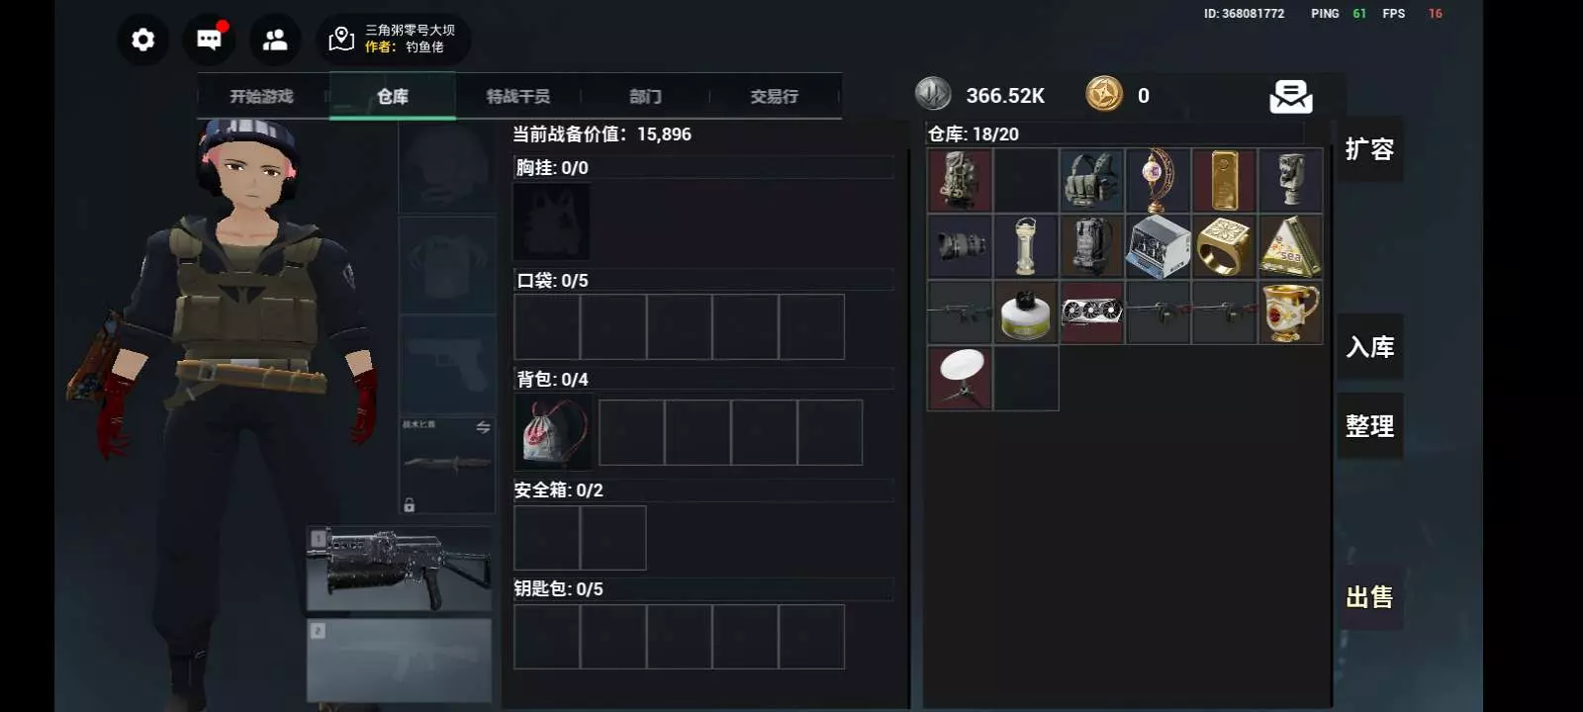1583x712 pixels.
Task: Select the primary weapon slot with rifle
Action: (x=400, y=569)
